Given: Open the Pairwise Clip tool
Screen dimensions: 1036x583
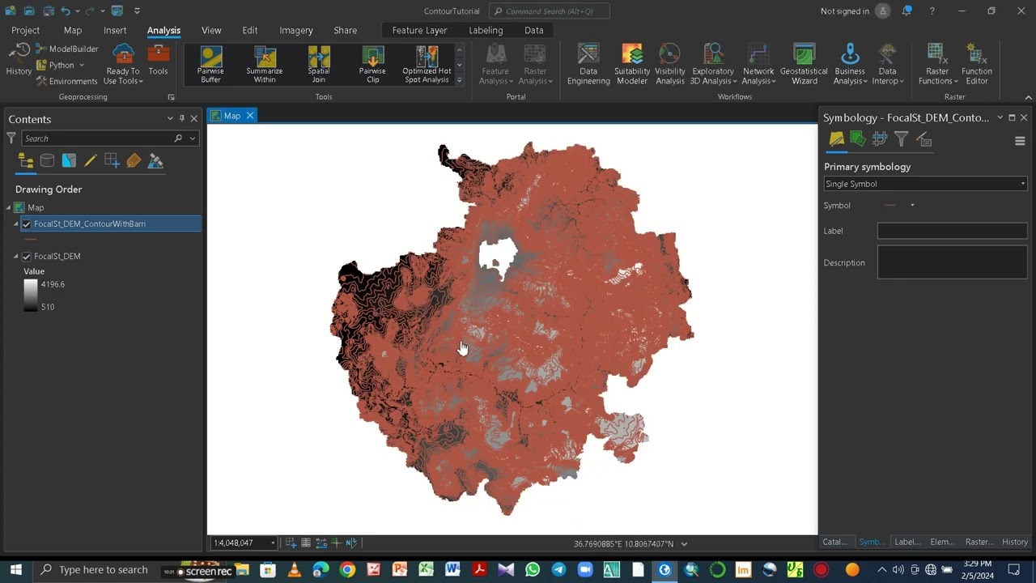Looking at the screenshot, I should (x=373, y=65).
